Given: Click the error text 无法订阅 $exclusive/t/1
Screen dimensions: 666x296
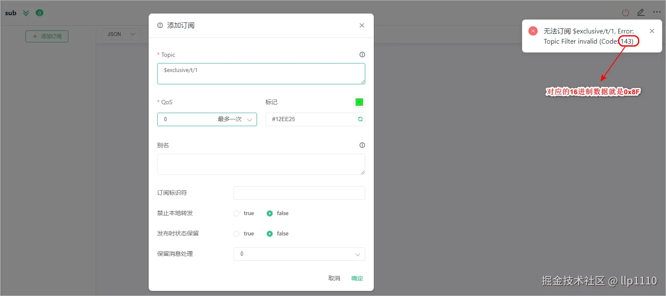Looking at the screenshot, I should pyautogui.click(x=579, y=31).
